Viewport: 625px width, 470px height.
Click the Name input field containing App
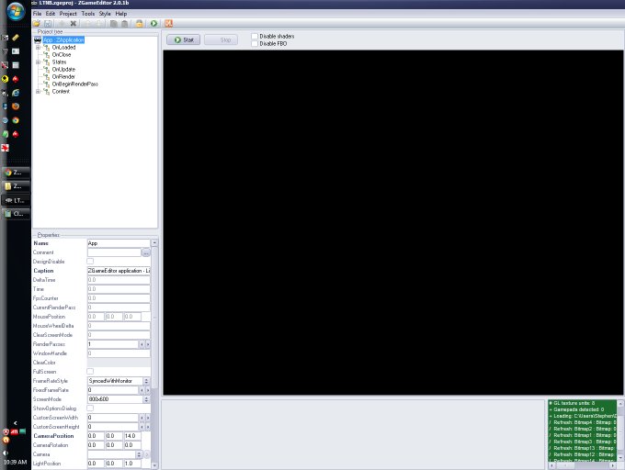coord(119,243)
